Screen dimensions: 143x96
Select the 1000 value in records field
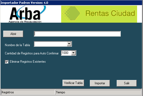coord(65,53)
